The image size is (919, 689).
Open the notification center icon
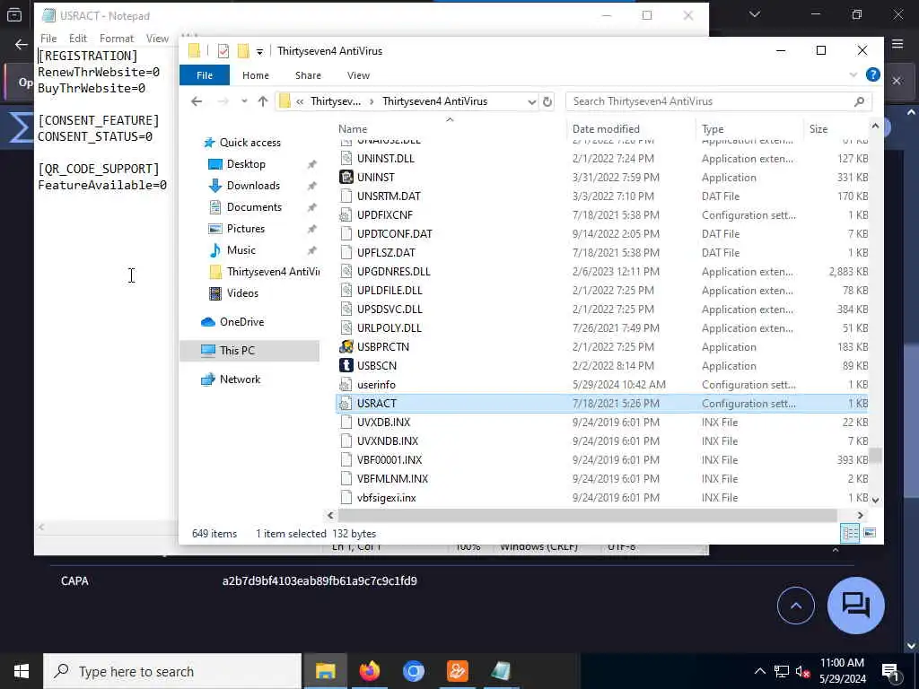[x=891, y=671]
